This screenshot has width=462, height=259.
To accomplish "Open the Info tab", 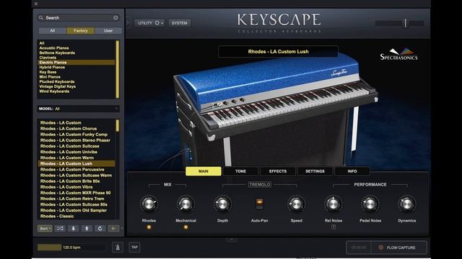I will [352, 171].
